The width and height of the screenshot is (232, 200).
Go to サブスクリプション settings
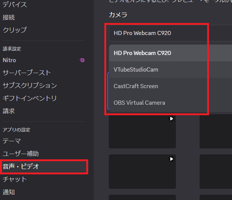pyautogui.click(x=30, y=85)
